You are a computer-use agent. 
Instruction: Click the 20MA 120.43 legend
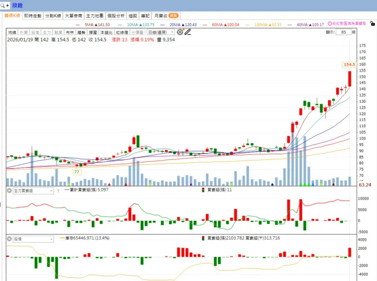(x=179, y=24)
